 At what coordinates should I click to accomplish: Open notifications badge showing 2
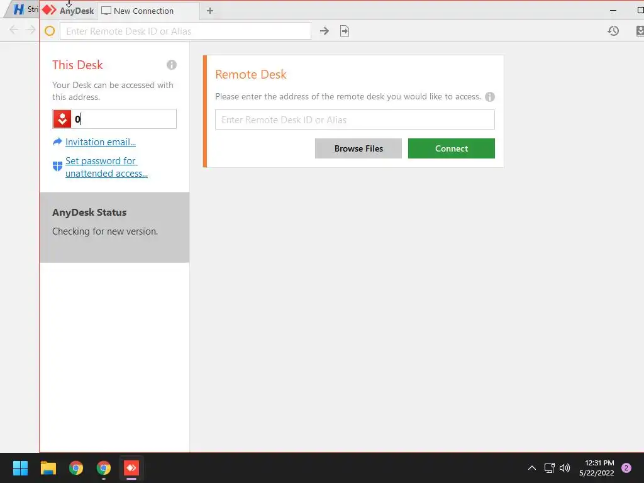click(626, 468)
